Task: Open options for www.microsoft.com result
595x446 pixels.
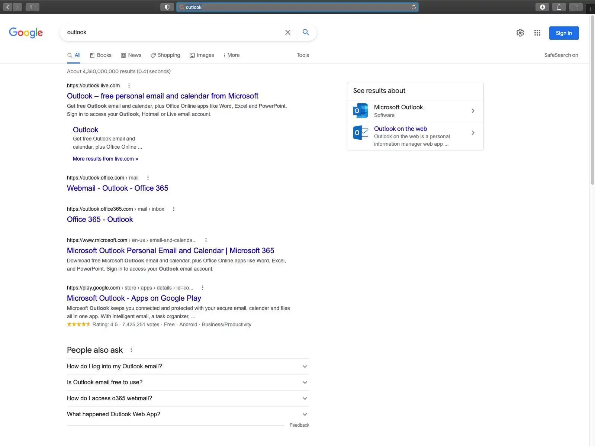Action: click(206, 240)
